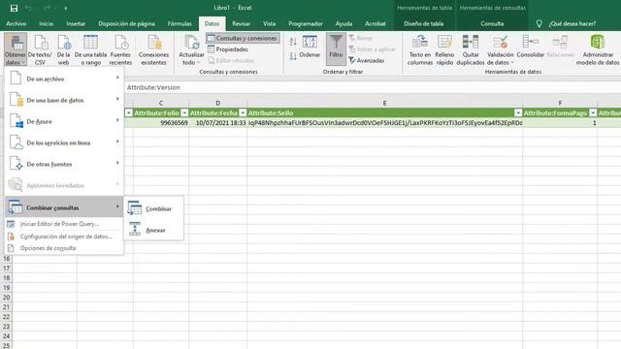Image resolution: width=621 pixels, height=349 pixels.
Task: Open the Fórmulas tab
Action: coord(180,23)
